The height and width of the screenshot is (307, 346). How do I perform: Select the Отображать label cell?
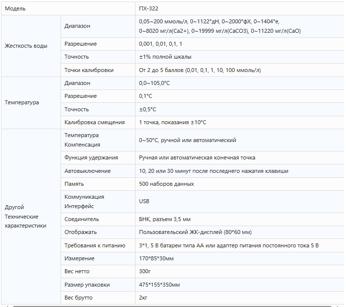coord(80,232)
